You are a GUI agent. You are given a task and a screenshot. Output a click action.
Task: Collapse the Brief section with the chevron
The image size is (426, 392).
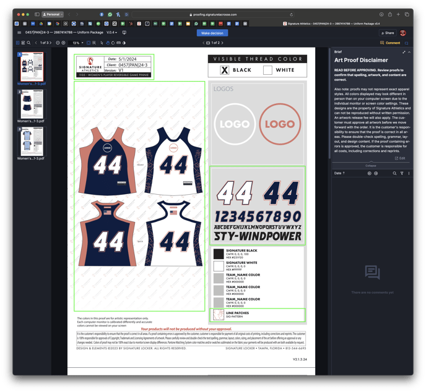point(409,52)
